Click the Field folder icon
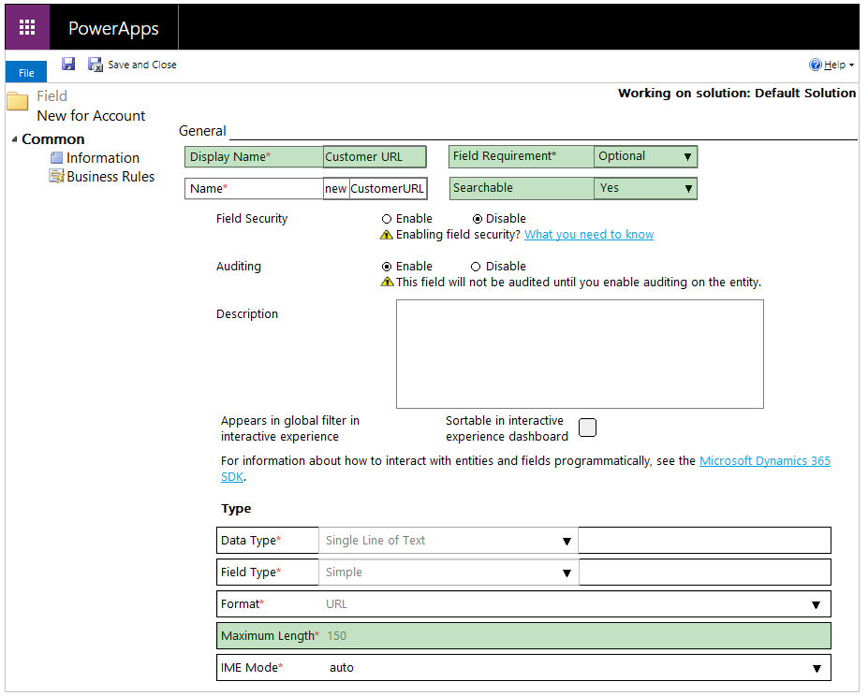 [x=17, y=101]
